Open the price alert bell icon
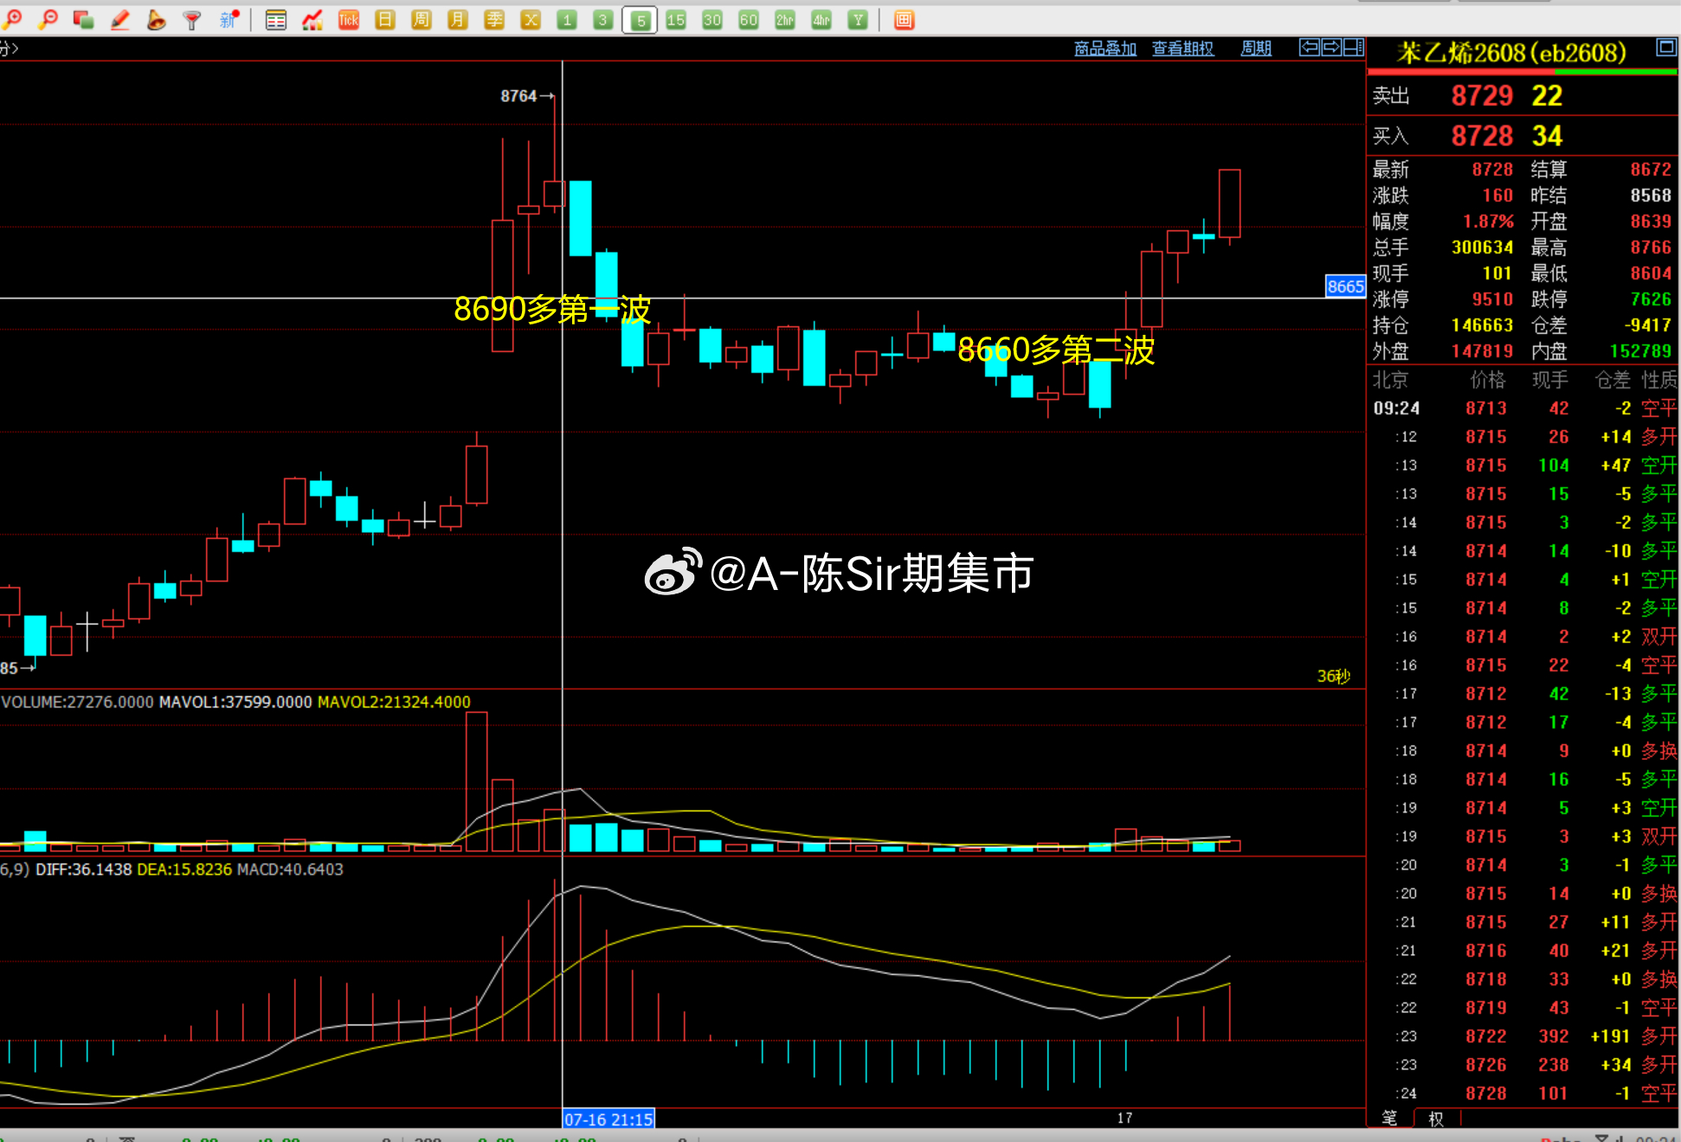The image size is (1681, 1142). click(157, 19)
